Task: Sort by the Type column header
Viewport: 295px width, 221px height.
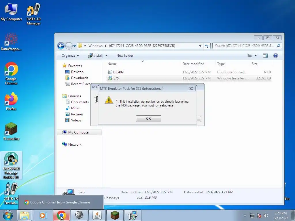Action: (232, 64)
